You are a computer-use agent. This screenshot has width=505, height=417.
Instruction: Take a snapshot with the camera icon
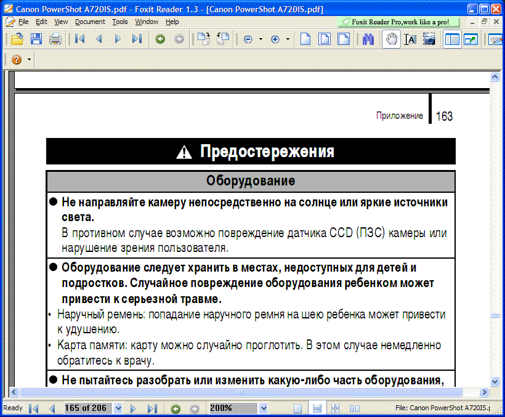pyautogui.click(x=429, y=39)
